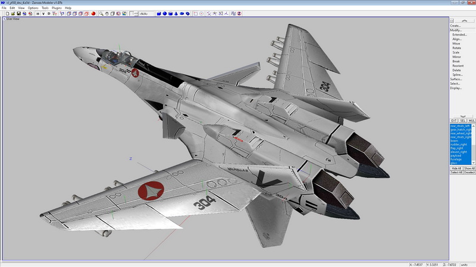Click the object list scroll-down arrow
This screenshot has width=476, height=267.
pos(473,163)
